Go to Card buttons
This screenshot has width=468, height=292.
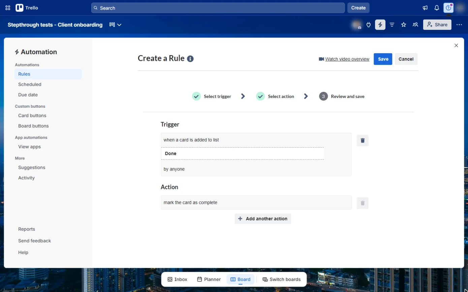(48, 115)
